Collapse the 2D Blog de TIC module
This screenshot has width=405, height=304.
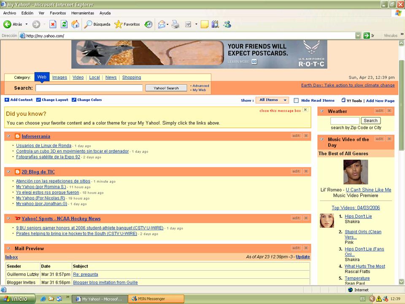tap(8, 172)
